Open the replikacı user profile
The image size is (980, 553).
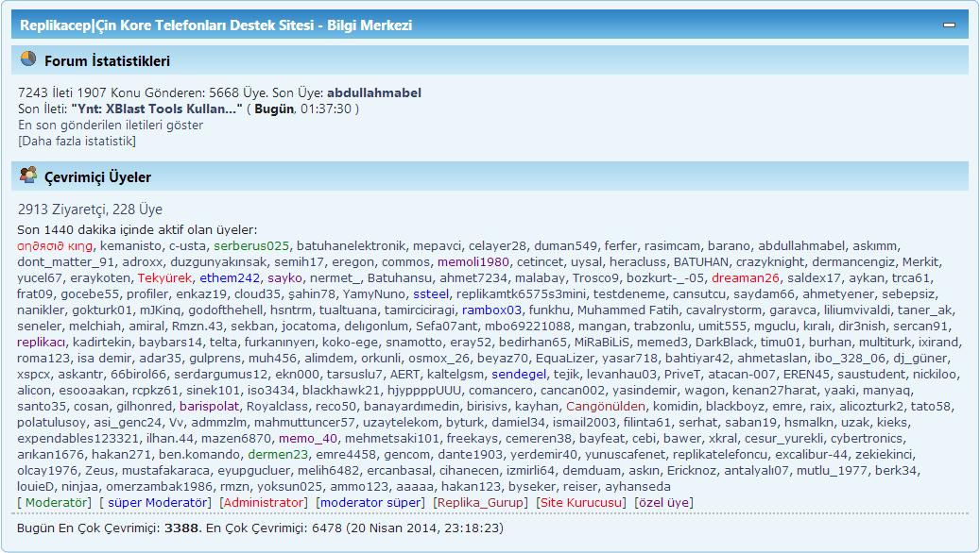click(x=42, y=342)
